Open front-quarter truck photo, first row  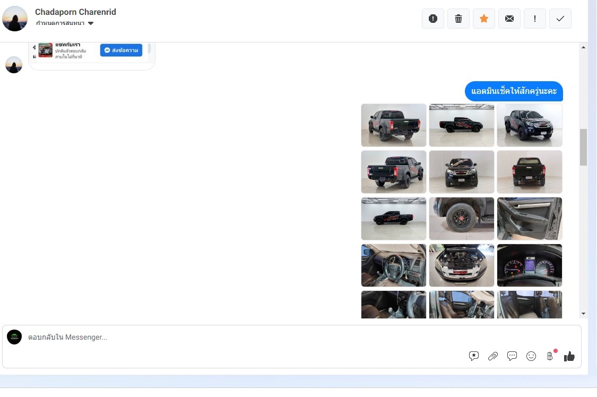click(530, 125)
